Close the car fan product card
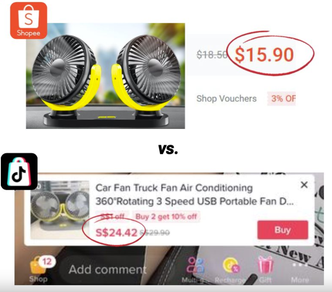This screenshot has width=332, height=292. tap(304, 185)
